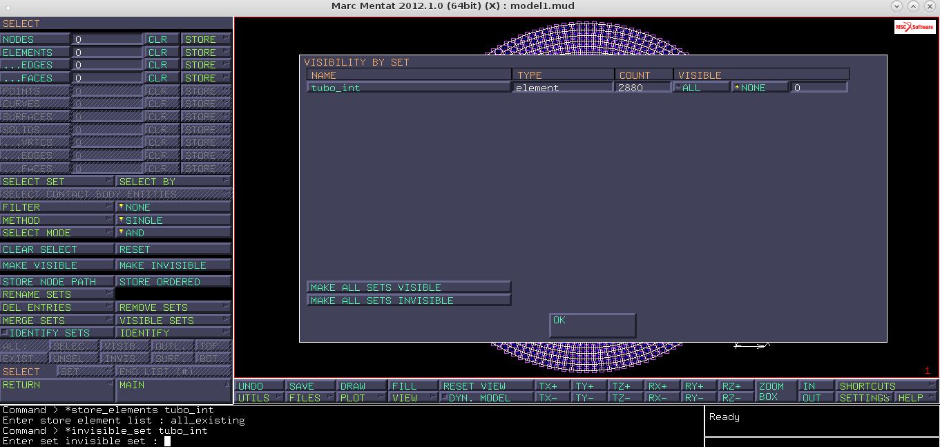The image size is (940, 447).
Task: Click the MSC Software logo
Action: click(x=914, y=27)
